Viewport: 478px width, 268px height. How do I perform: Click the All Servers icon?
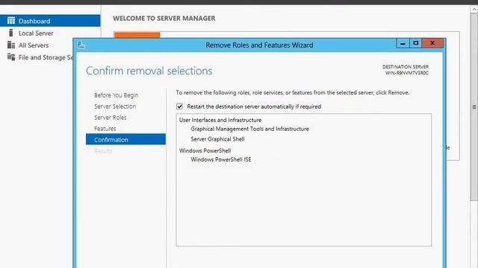[11, 45]
